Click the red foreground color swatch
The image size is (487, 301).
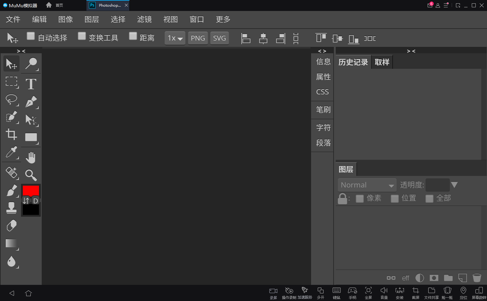coord(31,190)
